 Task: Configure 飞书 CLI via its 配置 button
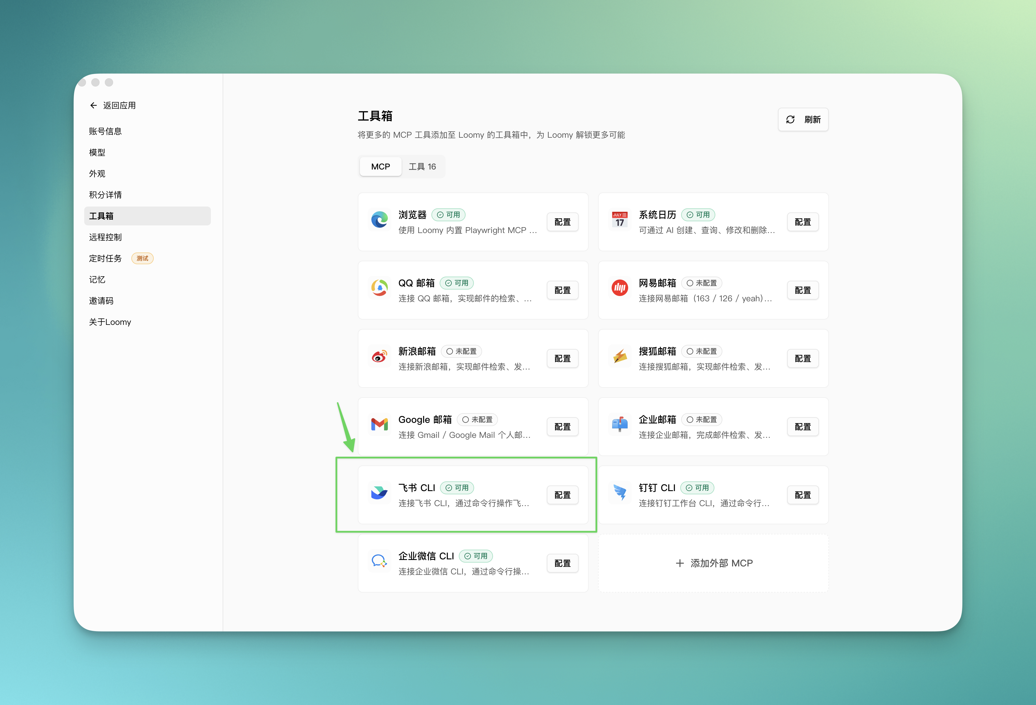562,495
